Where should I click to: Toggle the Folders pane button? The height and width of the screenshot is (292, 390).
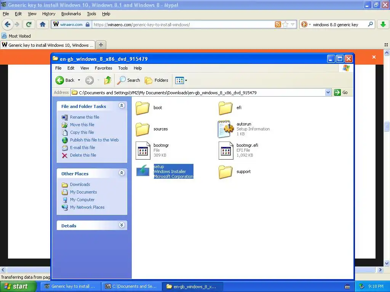tap(157, 80)
